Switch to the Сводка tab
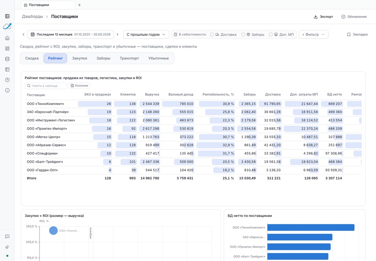The height and width of the screenshot is (261, 376). (32, 58)
